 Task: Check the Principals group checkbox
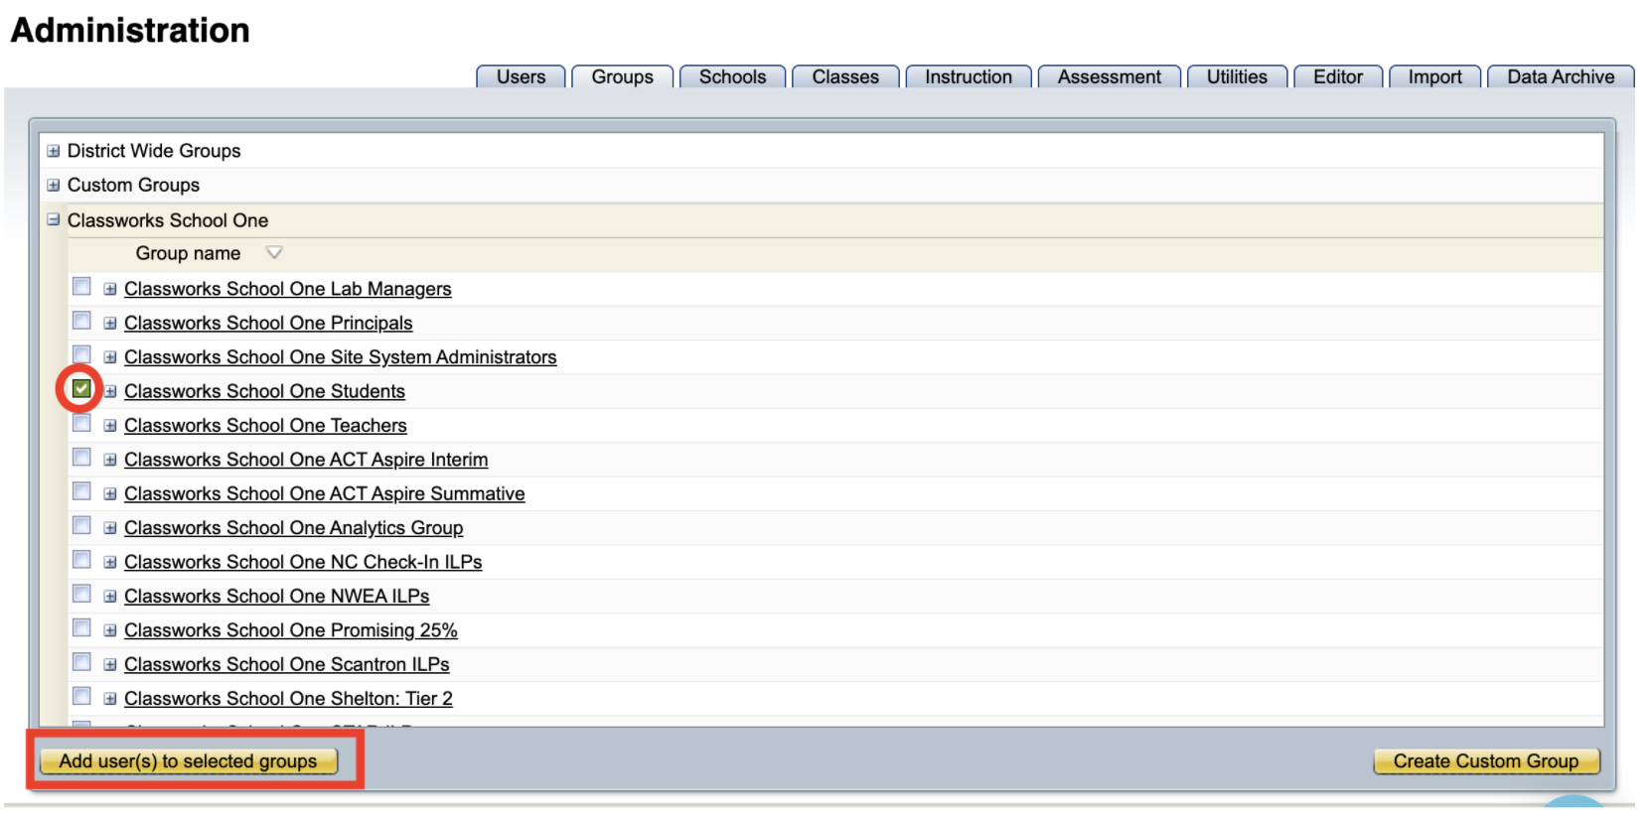(x=81, y=321)
